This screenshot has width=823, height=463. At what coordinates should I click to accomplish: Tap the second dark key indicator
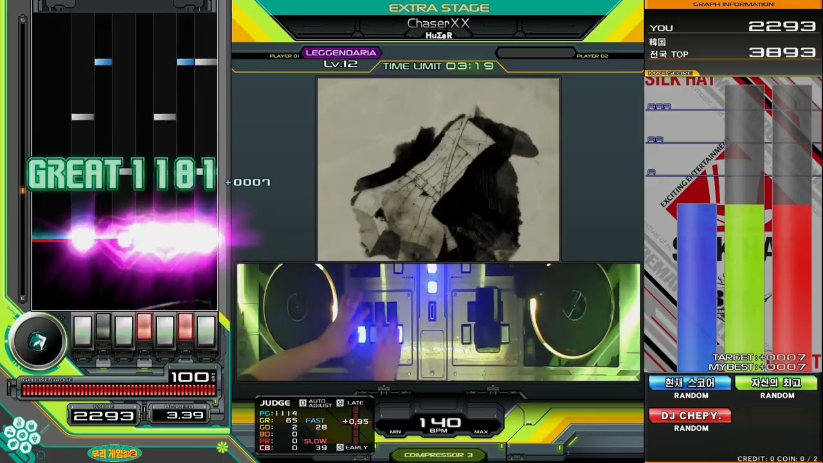[x=103, y=328]
